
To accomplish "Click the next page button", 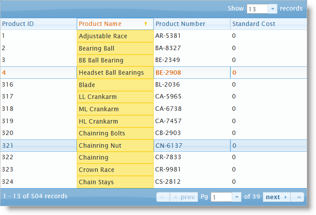I will pos(276,197).
